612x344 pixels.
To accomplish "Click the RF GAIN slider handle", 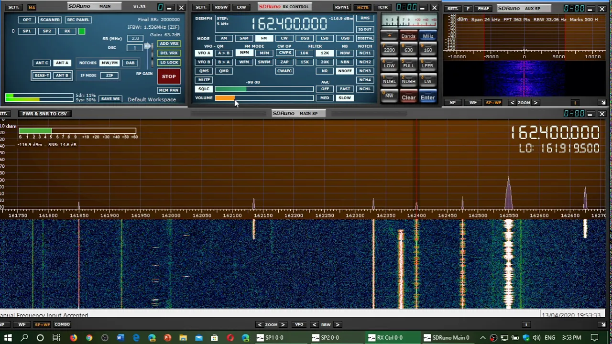I will 147,46.
